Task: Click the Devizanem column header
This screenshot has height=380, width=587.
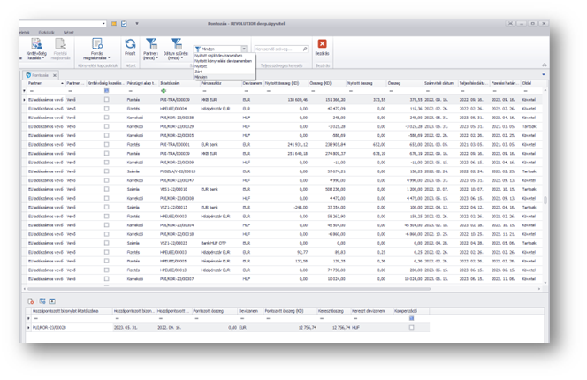Action: (252, 83)
